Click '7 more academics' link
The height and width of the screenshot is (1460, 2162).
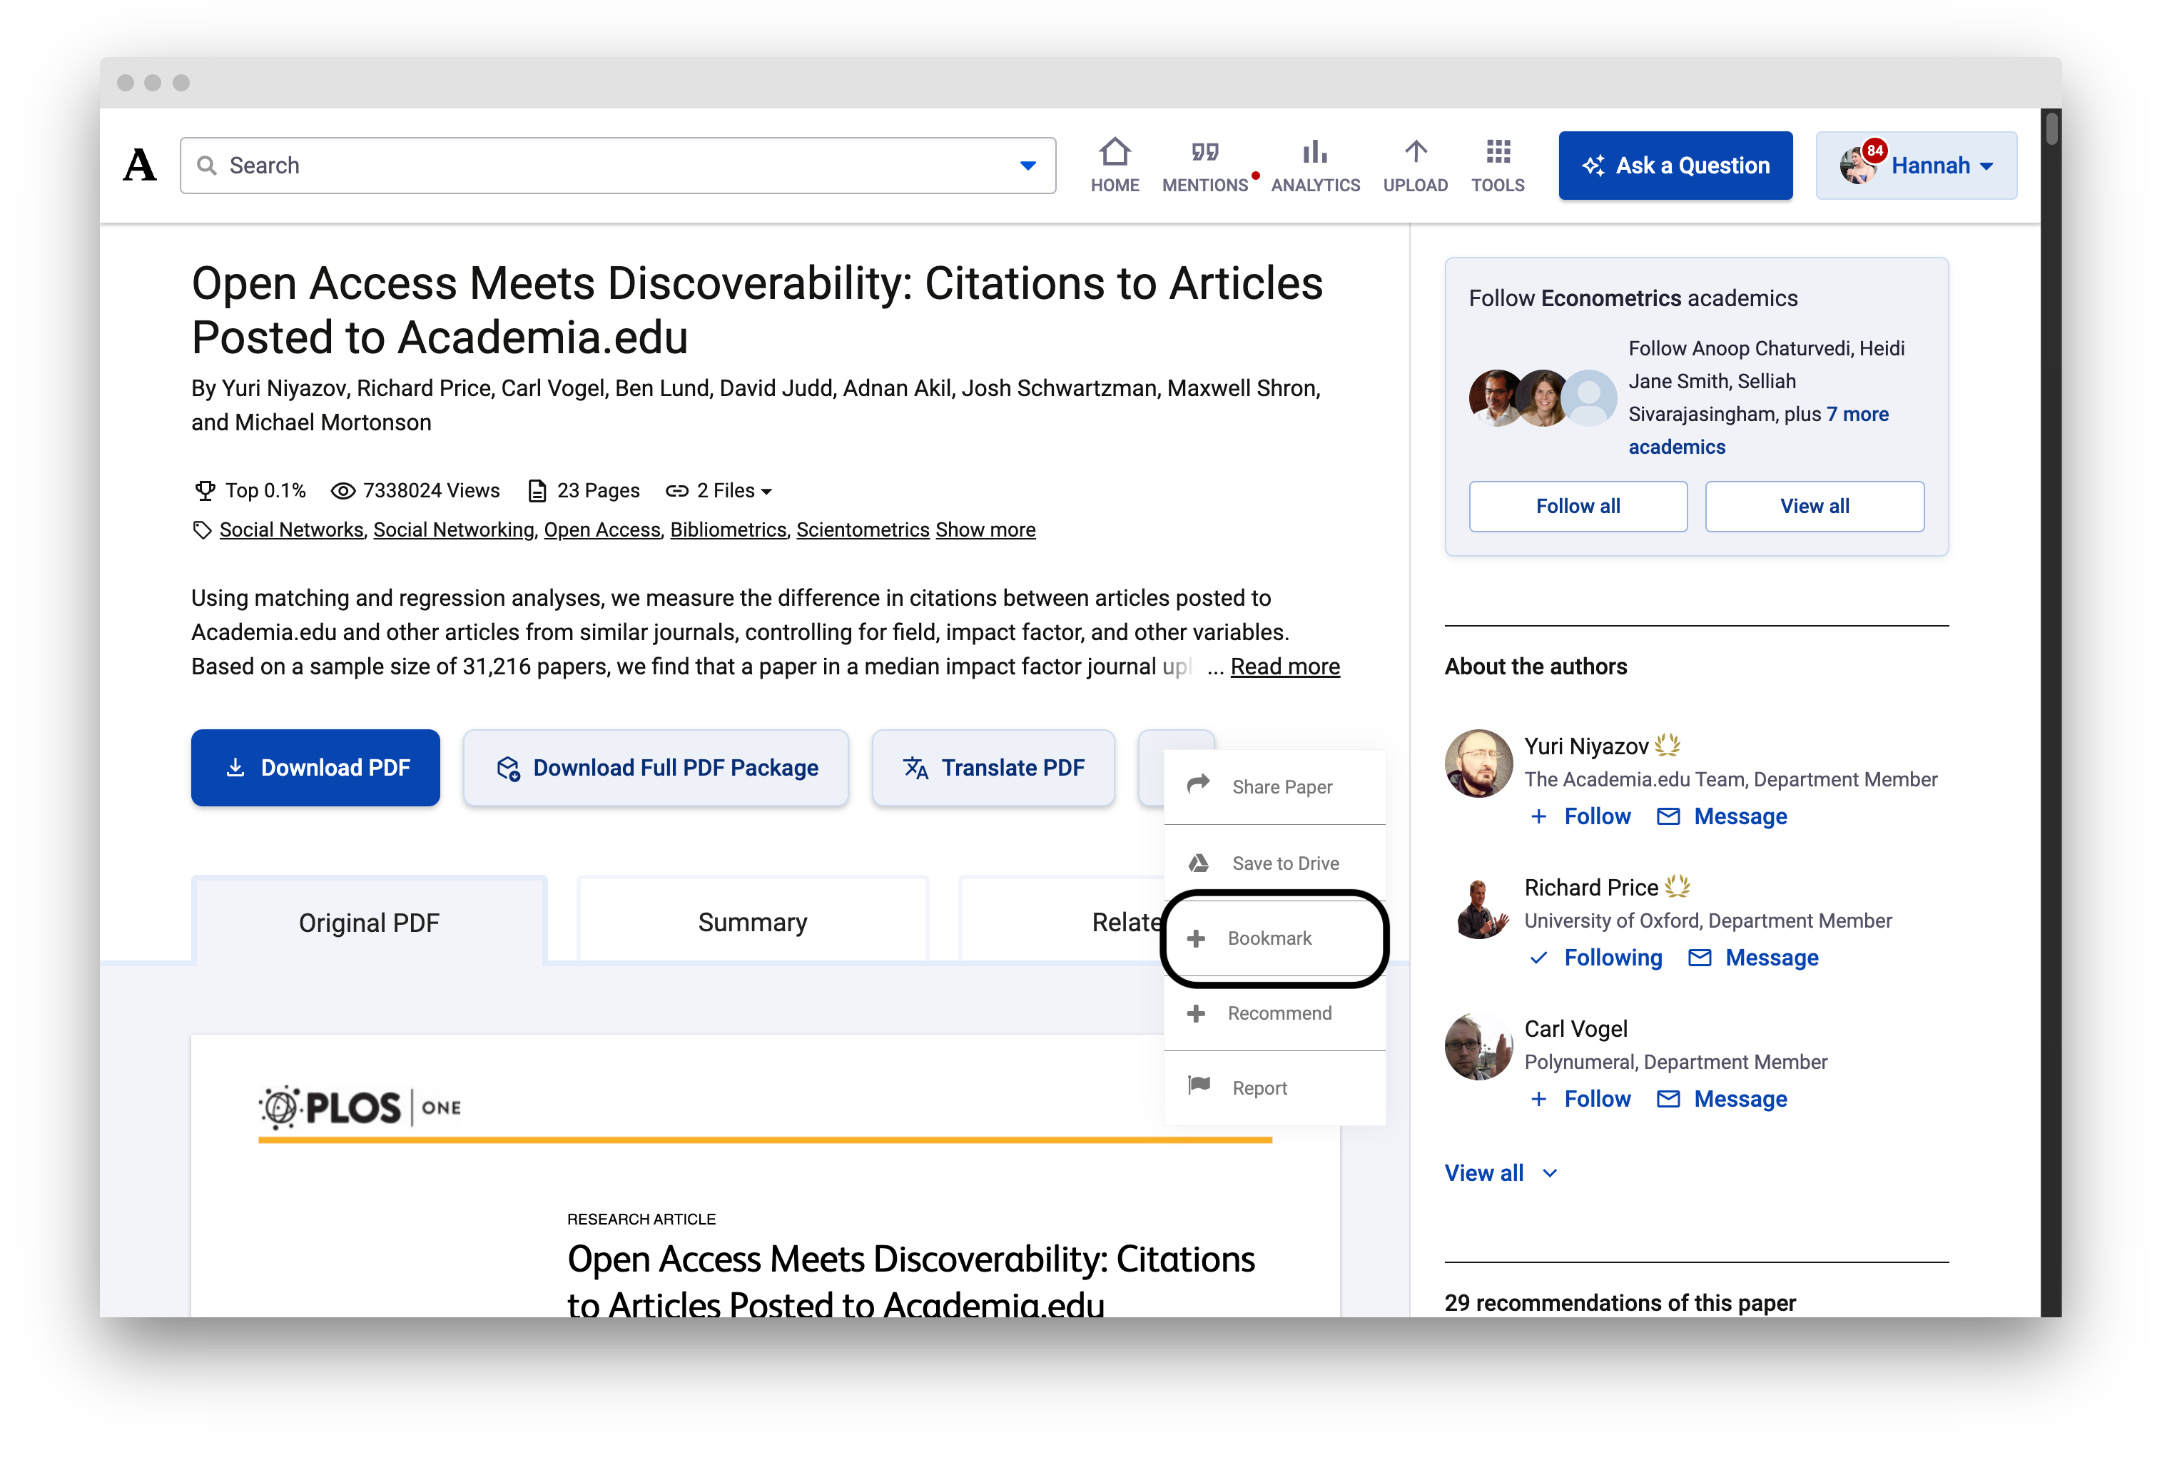click(1758, 430)
